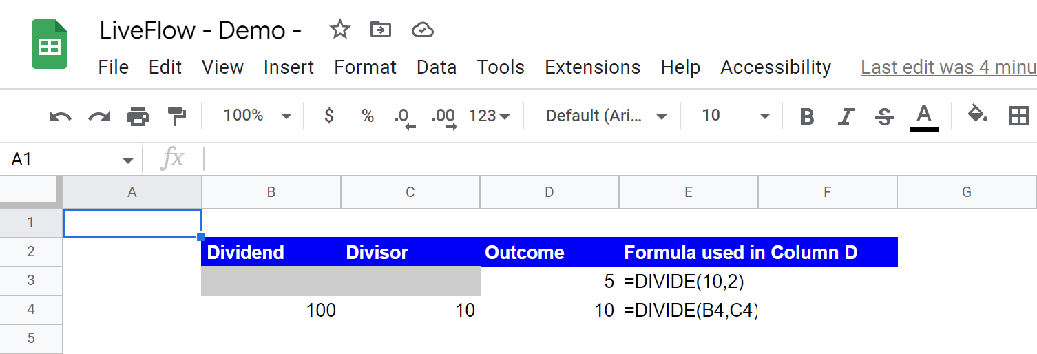Open the File menu
Screen dimensions: 1037x354
click(x=114, y=67)
